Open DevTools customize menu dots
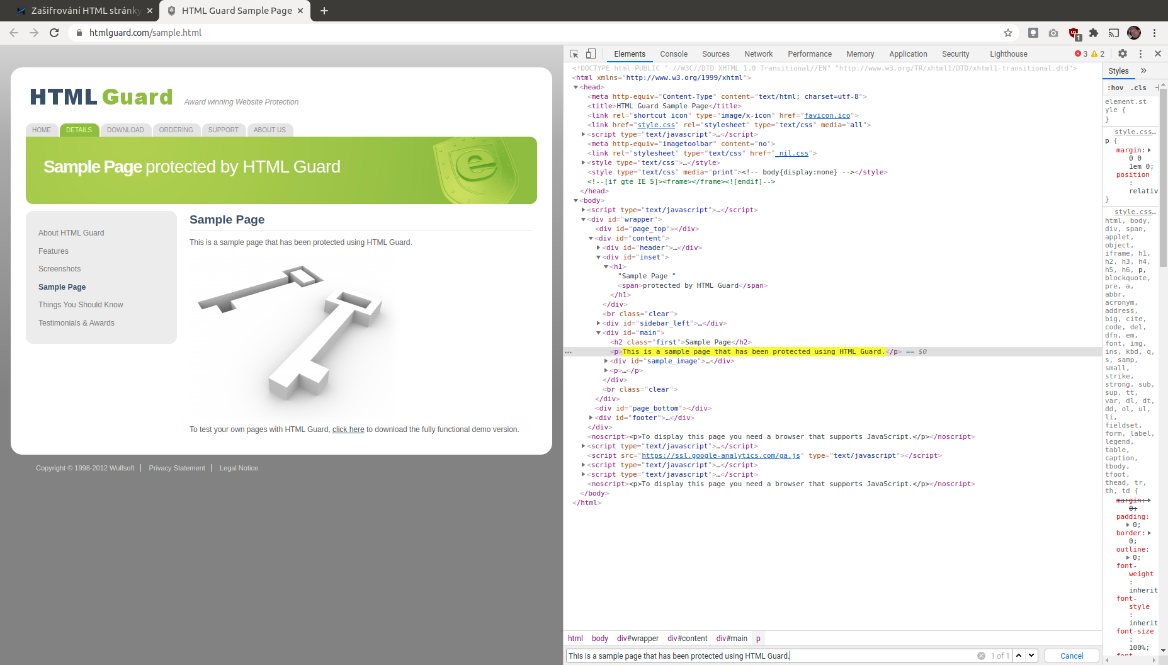Screen dimensions: 1168x665 (x=1140, y=54)
